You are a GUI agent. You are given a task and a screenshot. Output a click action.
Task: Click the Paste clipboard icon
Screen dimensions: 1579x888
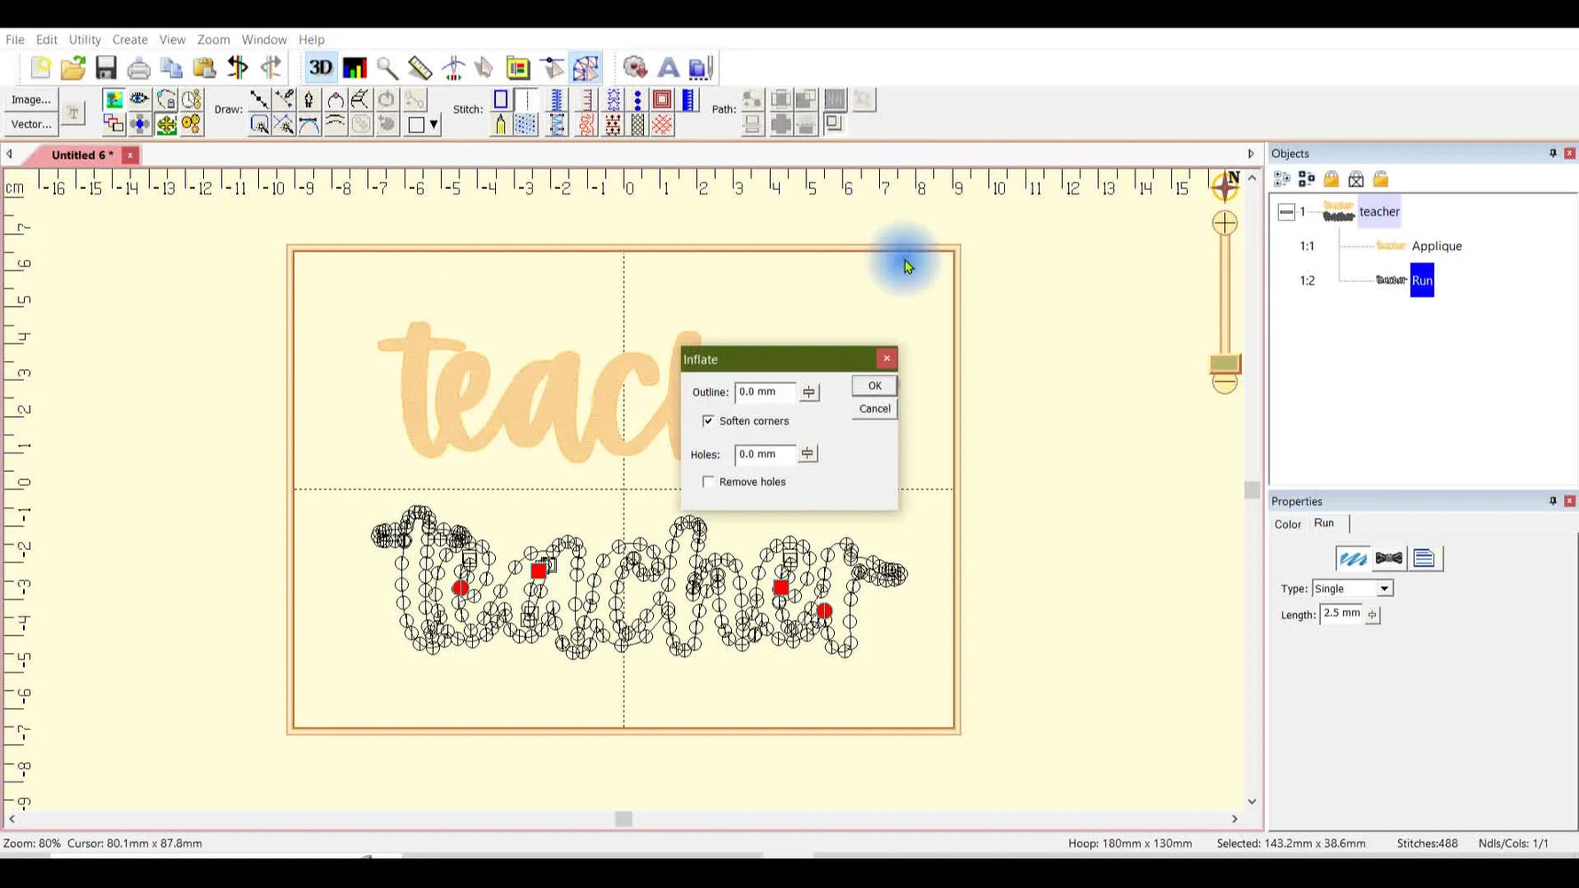[204, 67]
